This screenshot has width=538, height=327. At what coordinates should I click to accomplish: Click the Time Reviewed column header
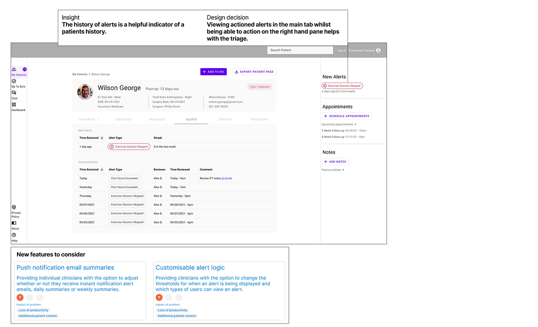[x=180, y=169]
